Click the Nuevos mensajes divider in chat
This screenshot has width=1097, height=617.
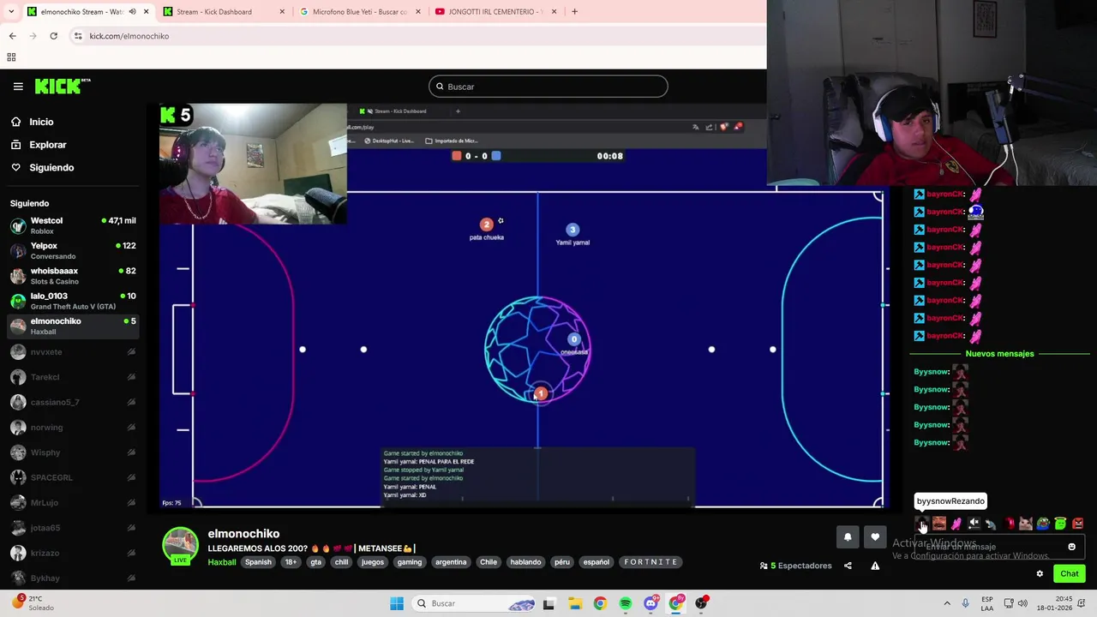pyautogui.click(x=999, y=354)
